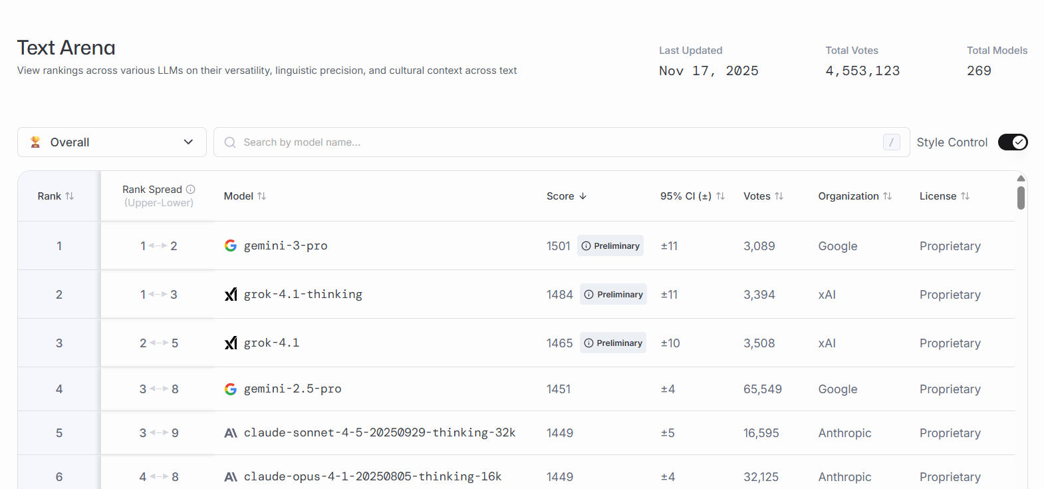Click the magnifier icon in the search bar
Image resolution: width=1044 pixels, height=489 pixels.
[x=230, y=142]
